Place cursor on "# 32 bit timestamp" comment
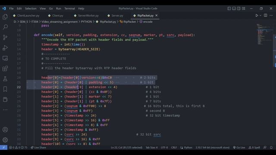The image size is (276, 155). click(163, 115)
